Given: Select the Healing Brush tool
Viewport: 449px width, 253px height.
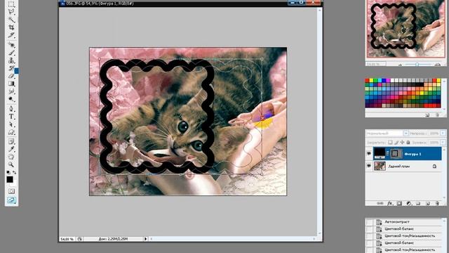Looking at the screenshot, I should click(x=11, y=45).
